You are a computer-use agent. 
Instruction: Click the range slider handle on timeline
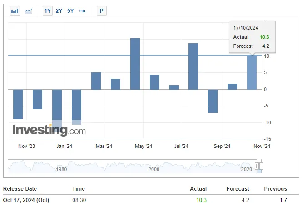259,166
